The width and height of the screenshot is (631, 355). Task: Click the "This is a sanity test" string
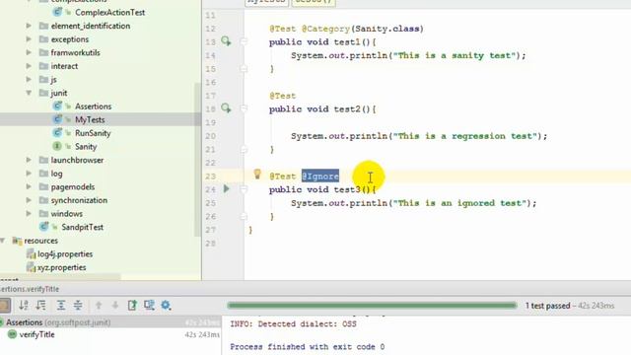[455, 55]
